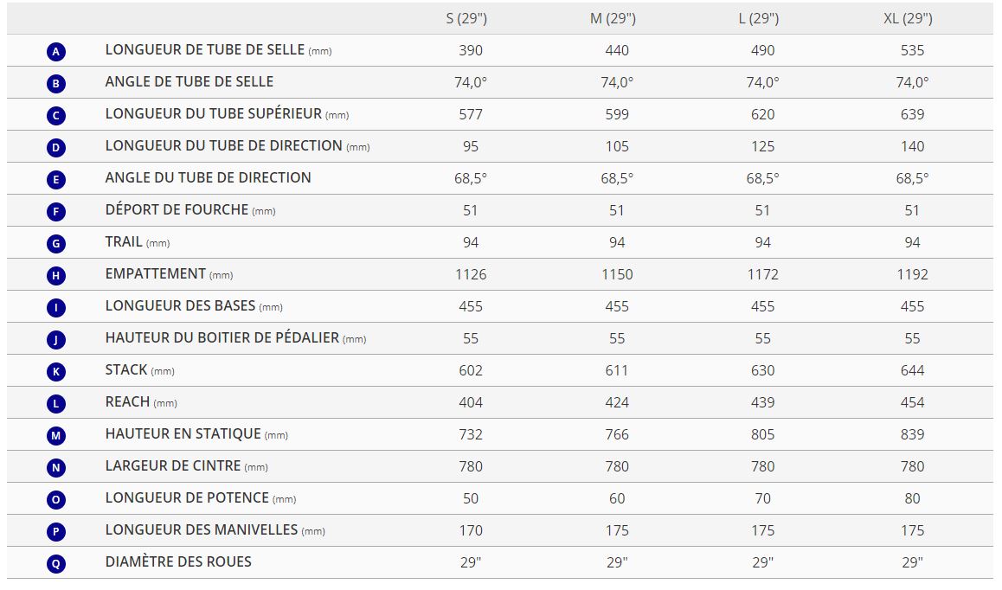Screen dimensions: 1002x590
Task: Select the XL (29") size column header
Action: tap(912, 18)
